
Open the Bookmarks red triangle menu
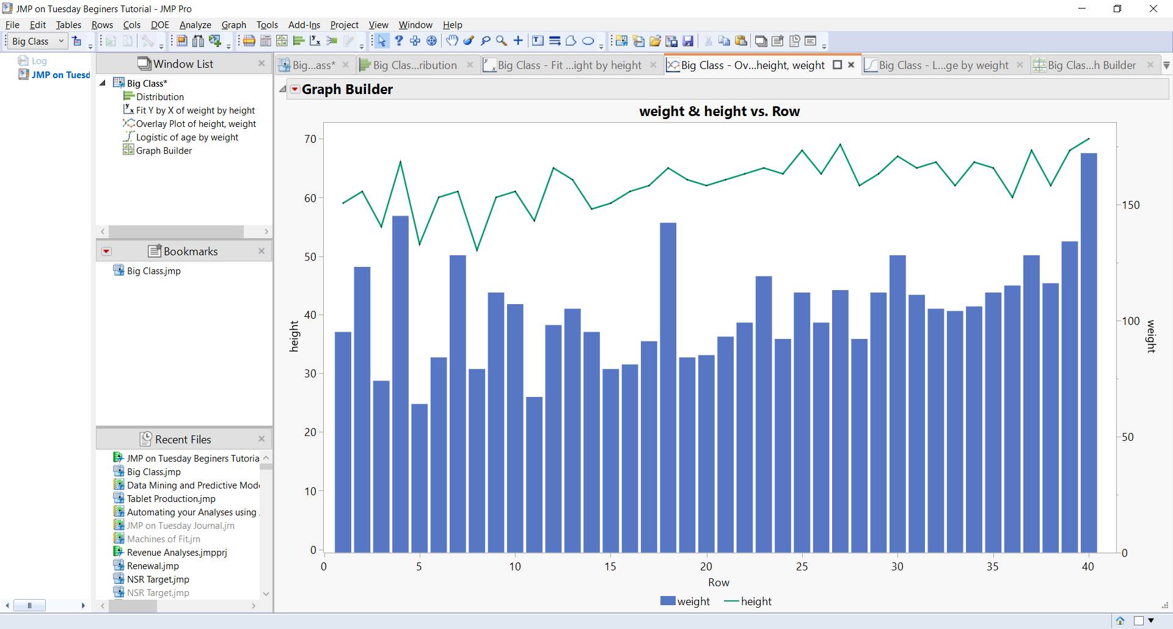click(106, 251)
